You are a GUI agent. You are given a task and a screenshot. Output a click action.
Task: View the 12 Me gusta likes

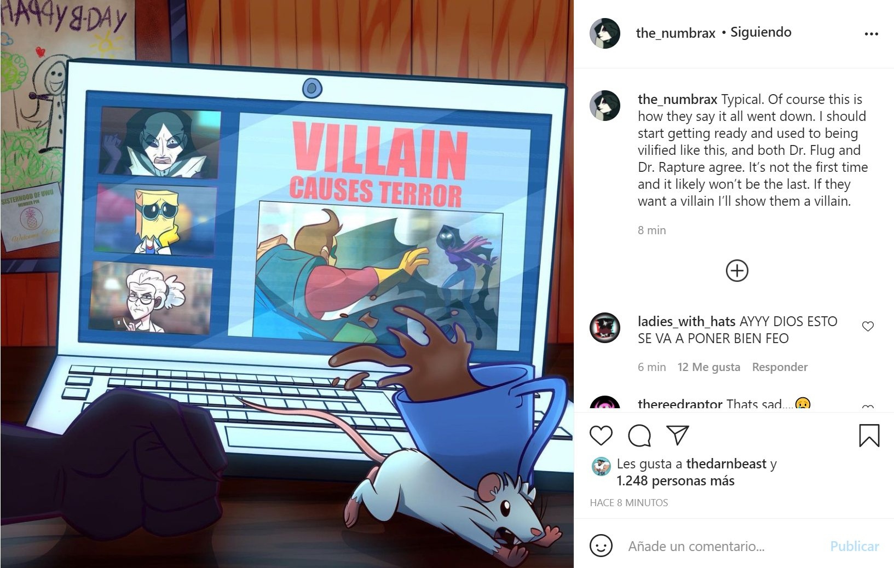click(x=708, y=367)
